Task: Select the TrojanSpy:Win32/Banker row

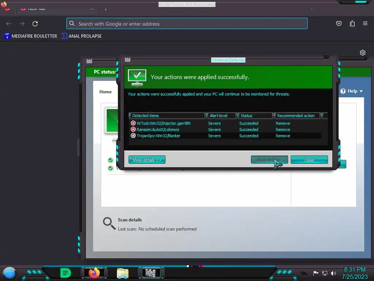Action: 225,136
